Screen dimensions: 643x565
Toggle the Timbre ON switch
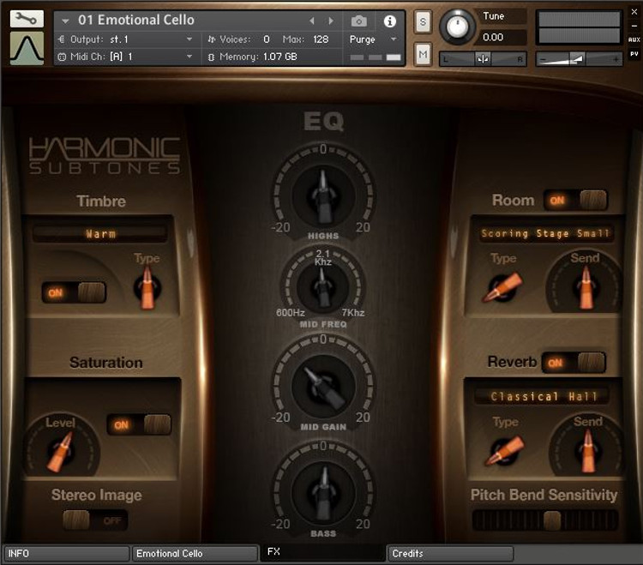click(74, 292)
